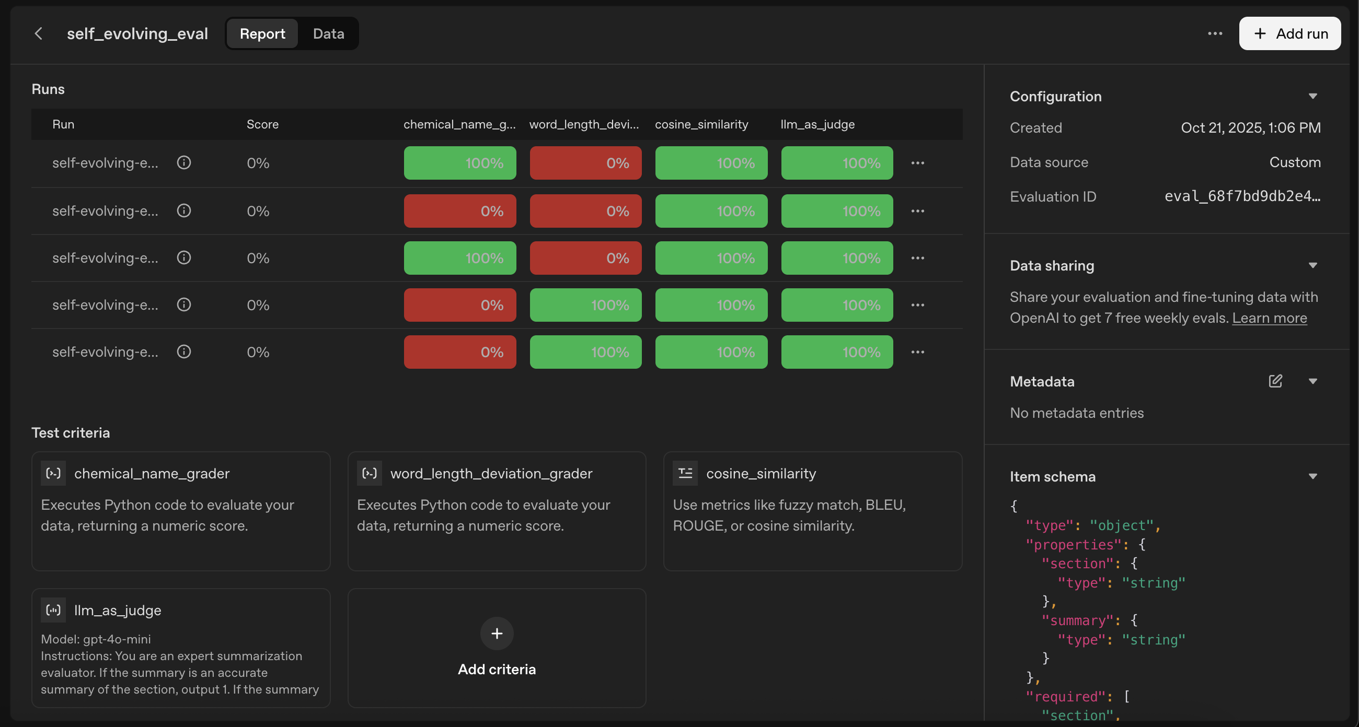Image resolution: width=1359 pixels, height=727 pixels.
Task: Open the Metadata edit pencil icon
Action: pyautogui.click(x=1275, y=381)
